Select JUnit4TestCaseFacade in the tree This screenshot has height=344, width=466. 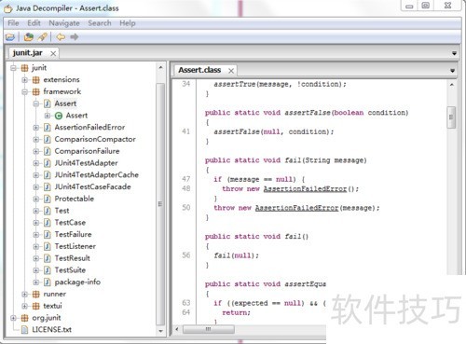coord(92,186)
